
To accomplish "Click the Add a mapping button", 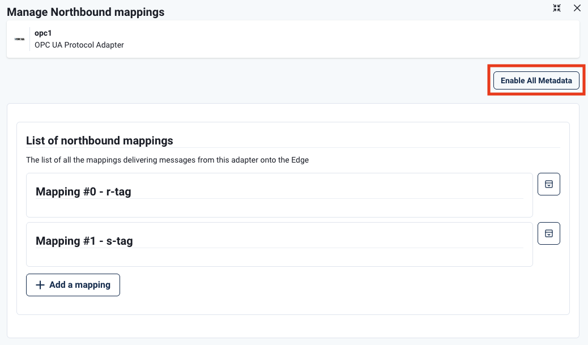I will (x=73, y=284).
